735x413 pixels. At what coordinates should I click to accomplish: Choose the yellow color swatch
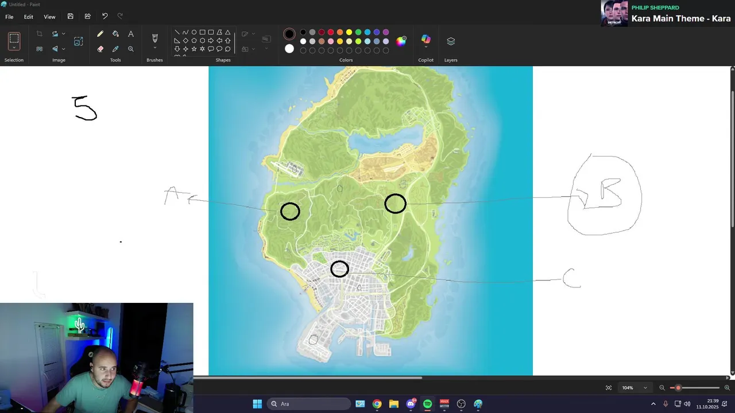point(349,32)
